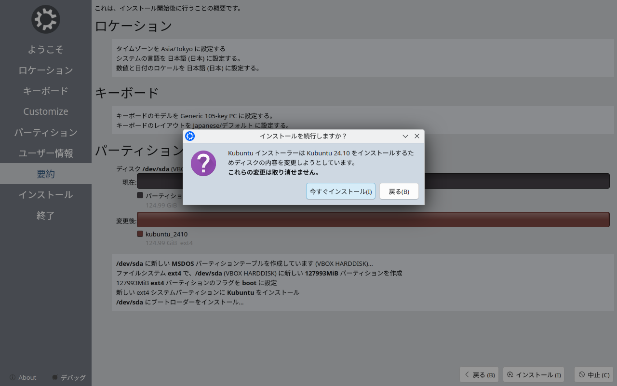
Task: Click the reddish 変更後 disk preview bar
Action: pos(373,220)
